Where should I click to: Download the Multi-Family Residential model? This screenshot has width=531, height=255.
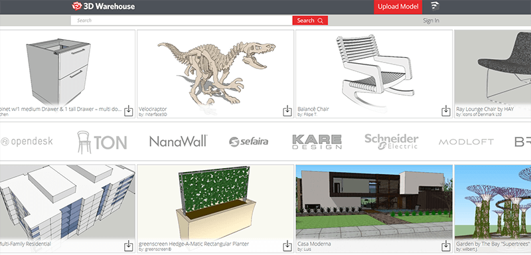[x=128, y=246]
